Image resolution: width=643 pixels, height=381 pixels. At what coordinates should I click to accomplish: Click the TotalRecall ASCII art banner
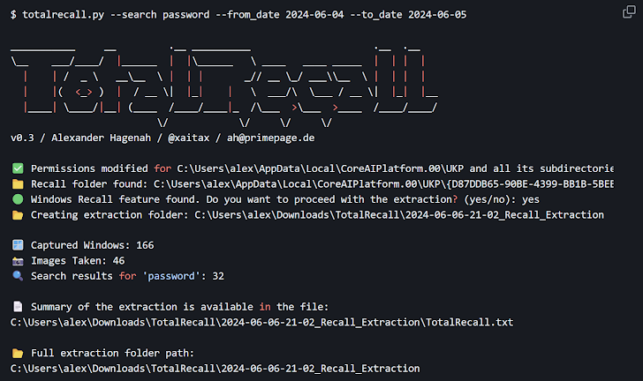tap(224, 86)
